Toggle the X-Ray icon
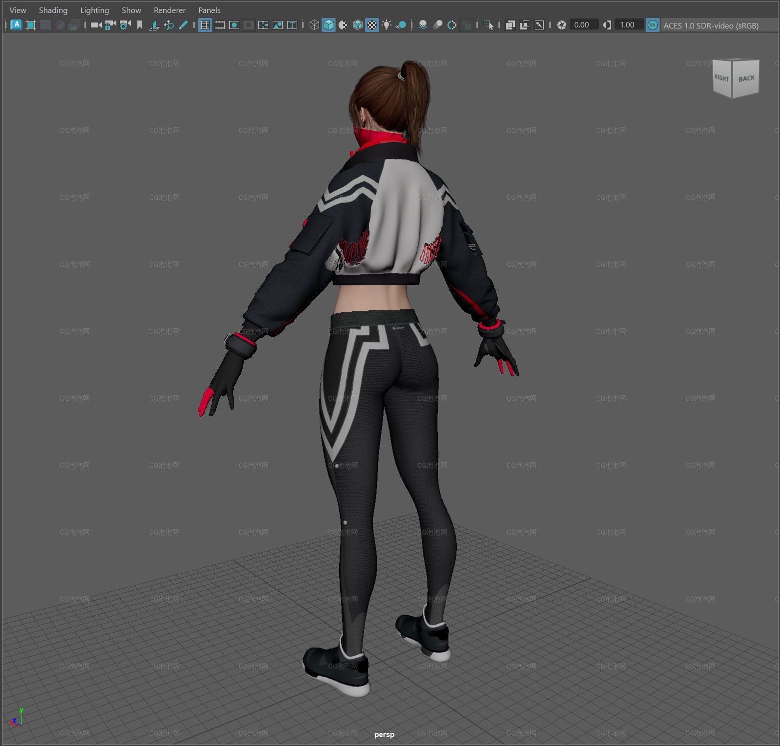780x746 pixels. coord(510,24)
